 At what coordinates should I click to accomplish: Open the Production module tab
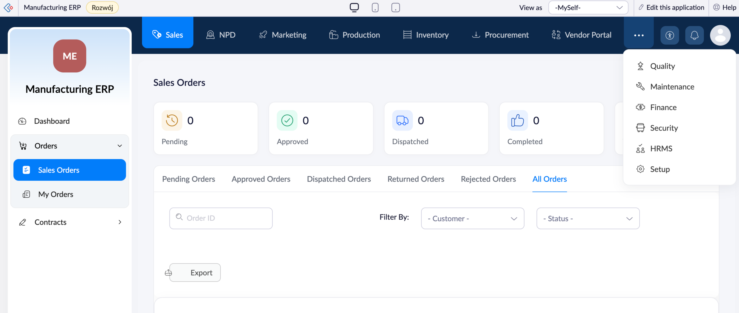pos(354,35)
